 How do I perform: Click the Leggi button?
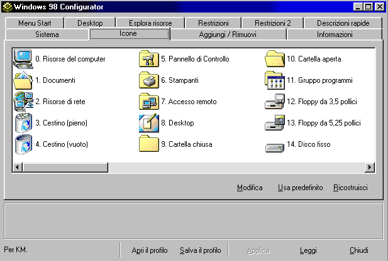click(308, 250)
